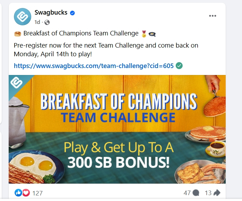The width and height of the screenshot is (242, 201).
Task: Click the blue verified badge
Action: tap(72, 13)
